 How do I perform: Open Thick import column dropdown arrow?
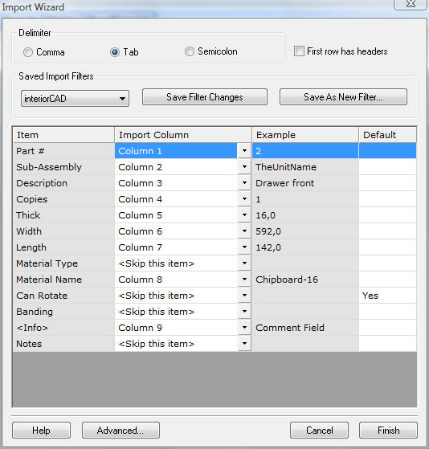(x=244, y=214)
